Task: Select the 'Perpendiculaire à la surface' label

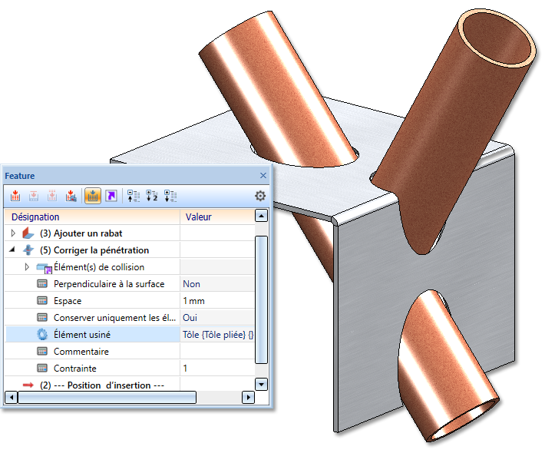Action: tap(109, 284)
